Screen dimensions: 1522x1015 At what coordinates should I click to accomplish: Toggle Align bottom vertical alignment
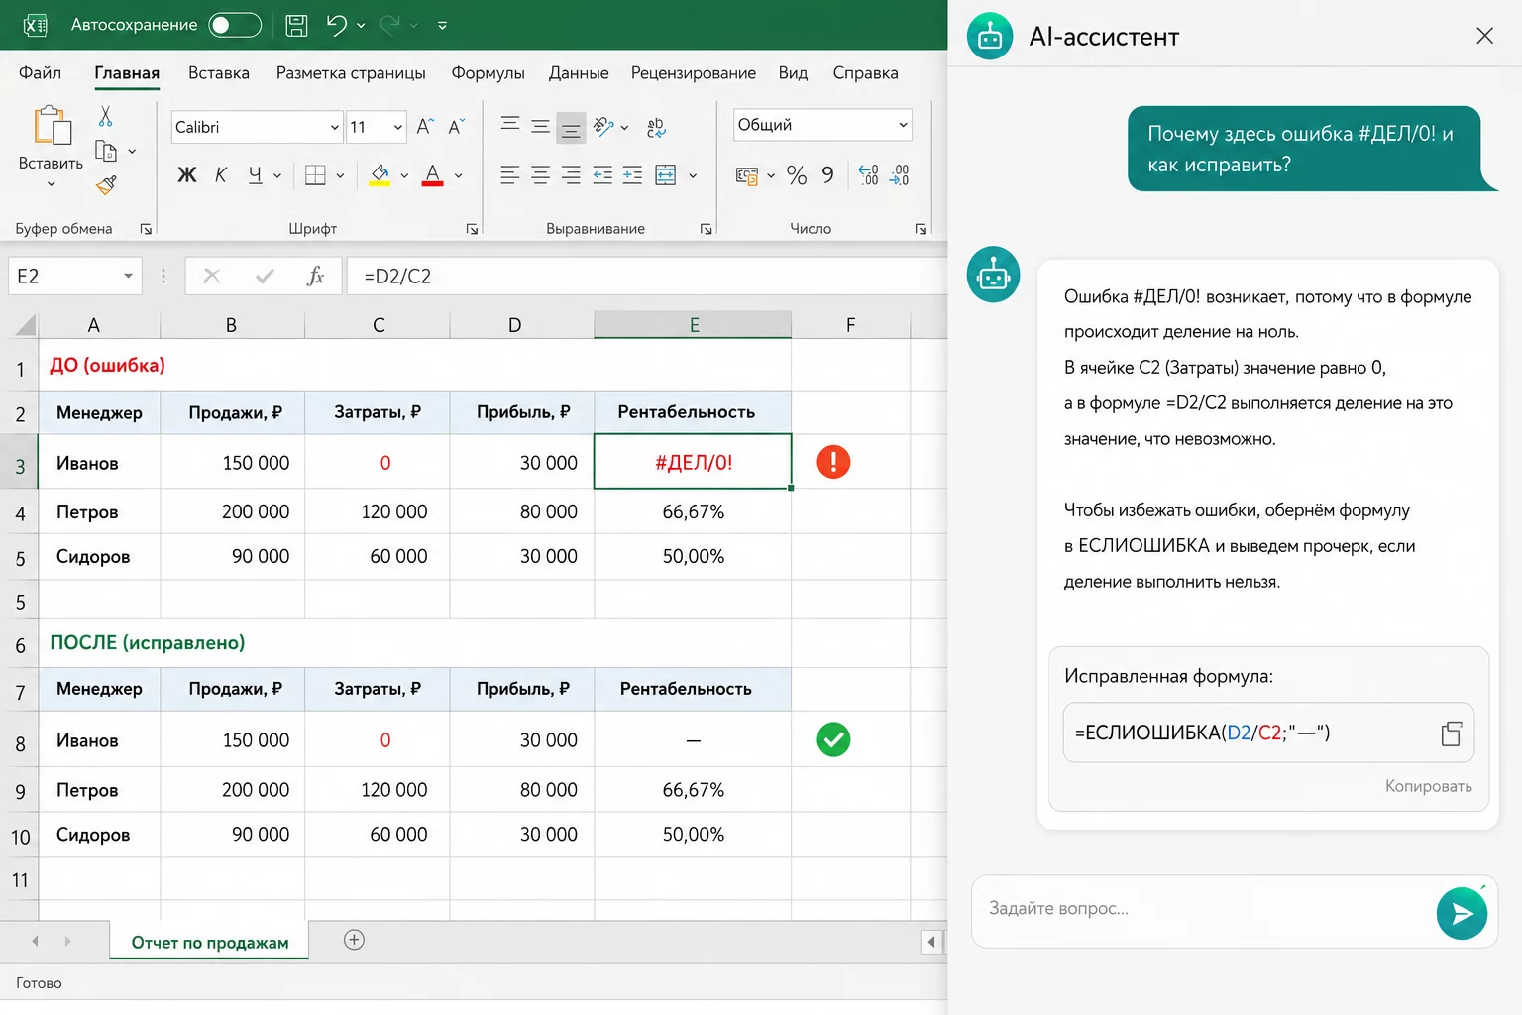pos(571,128)
